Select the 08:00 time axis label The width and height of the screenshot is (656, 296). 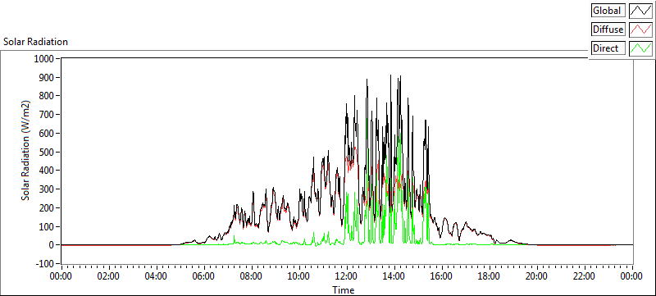tap(252, 276)
